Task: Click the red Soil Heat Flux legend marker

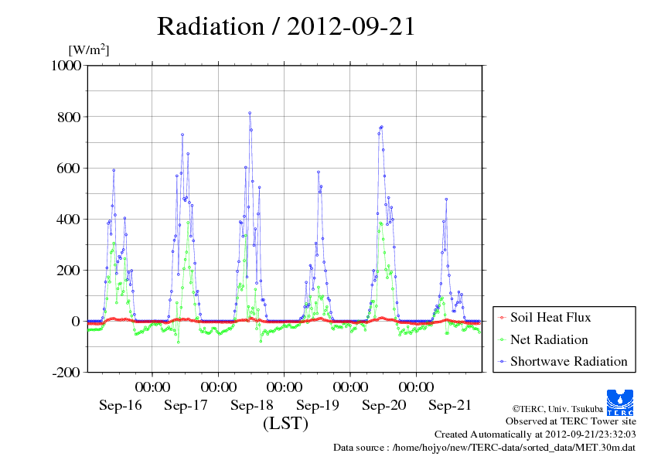Action: pos(503,318)
